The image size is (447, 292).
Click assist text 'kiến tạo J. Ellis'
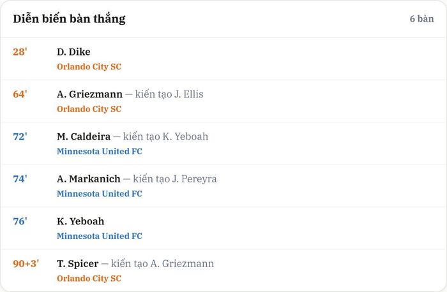point(169,94)
